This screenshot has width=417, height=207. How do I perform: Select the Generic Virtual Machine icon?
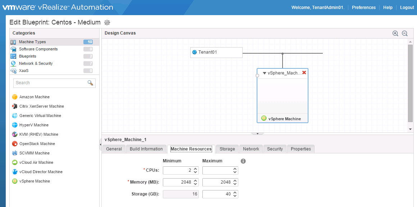pos(15,116)
